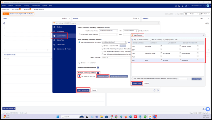Open the Orders menu

coord(10,6)
